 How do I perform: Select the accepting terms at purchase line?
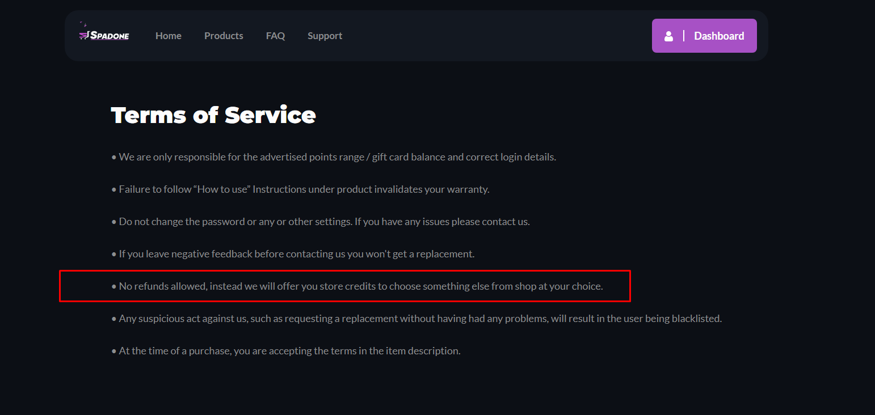point(286,351)
